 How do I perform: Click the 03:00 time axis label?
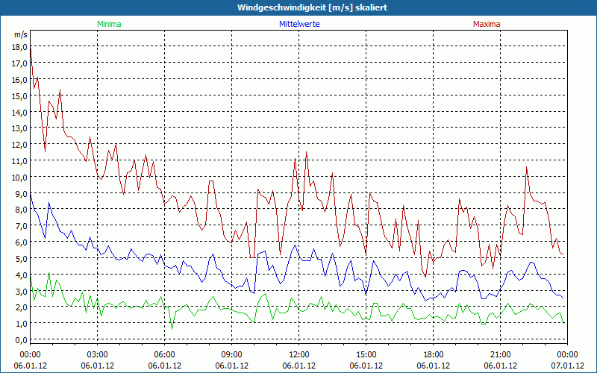click(98, 355)
